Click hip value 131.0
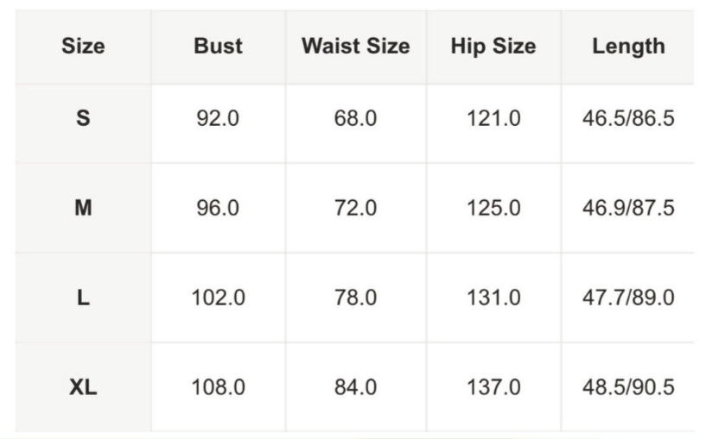The height and width of the screenshot is (439, 706). coord(493,298)
